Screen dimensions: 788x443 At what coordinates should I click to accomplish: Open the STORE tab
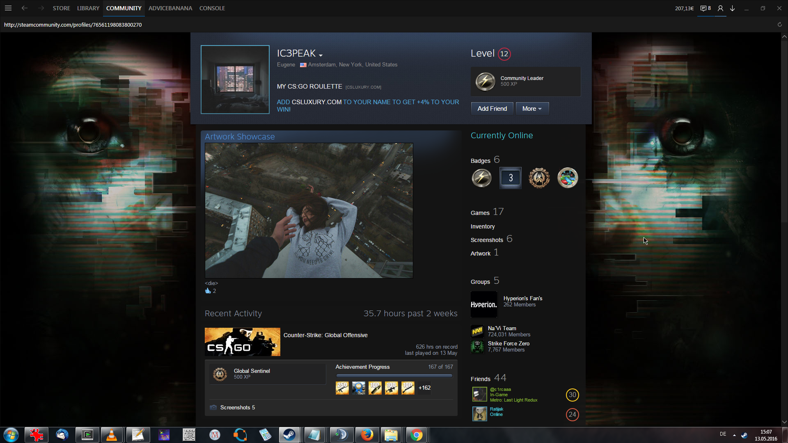click(61, 8)
